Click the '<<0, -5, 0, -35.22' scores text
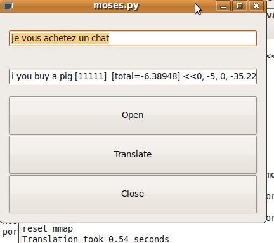 219,76
